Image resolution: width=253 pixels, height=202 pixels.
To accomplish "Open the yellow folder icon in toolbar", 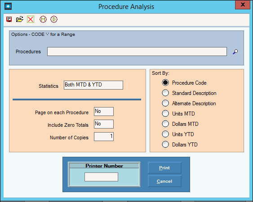I will point(19,19).
